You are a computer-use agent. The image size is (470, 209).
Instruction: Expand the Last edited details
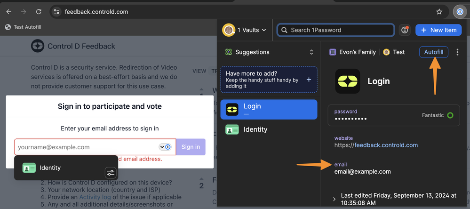point(335,199)
